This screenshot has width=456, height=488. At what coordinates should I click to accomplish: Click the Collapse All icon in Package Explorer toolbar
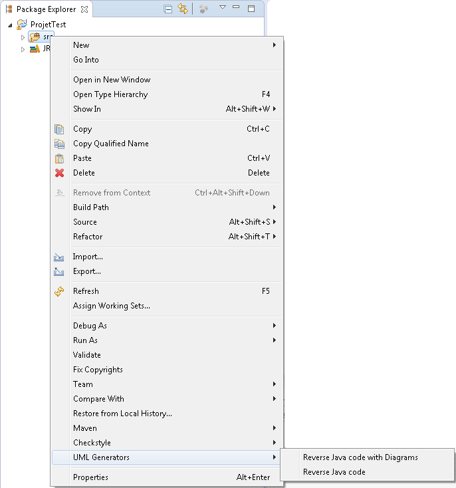click(x=168, y=9)
